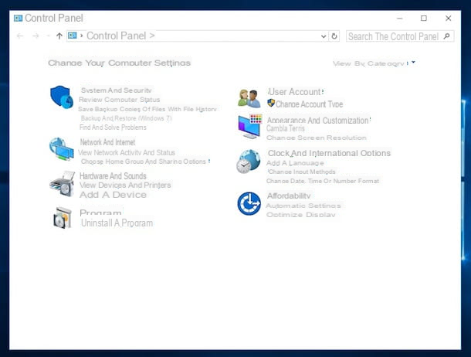Maximize the Control Panel window
The height and width of the screenshot is (357, 471).
pos(424,19)
